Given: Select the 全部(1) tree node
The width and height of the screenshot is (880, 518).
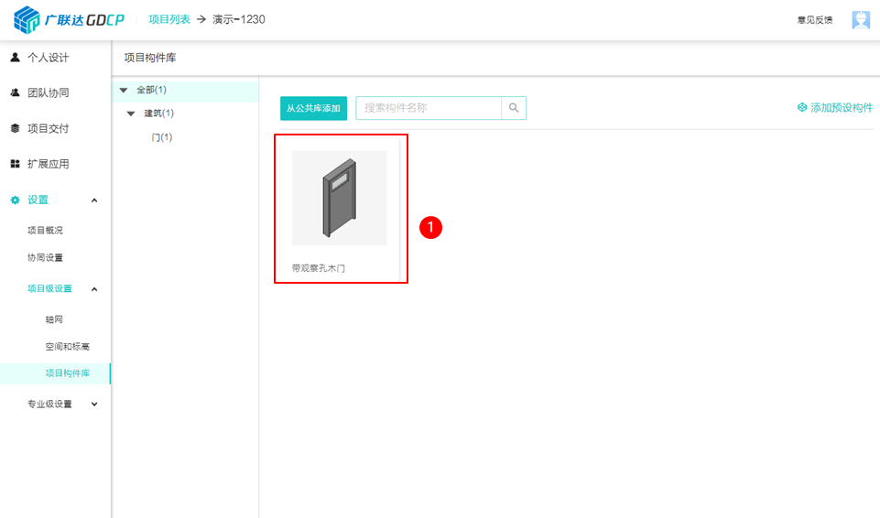Looking at the screenshot, I should [151, 90].
